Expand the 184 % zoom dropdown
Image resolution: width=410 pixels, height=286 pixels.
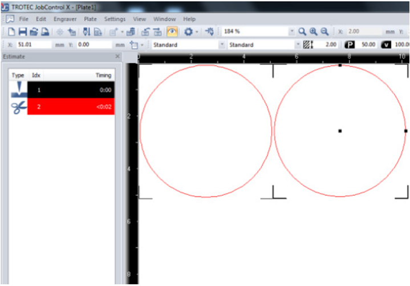[x=293, y=32]
